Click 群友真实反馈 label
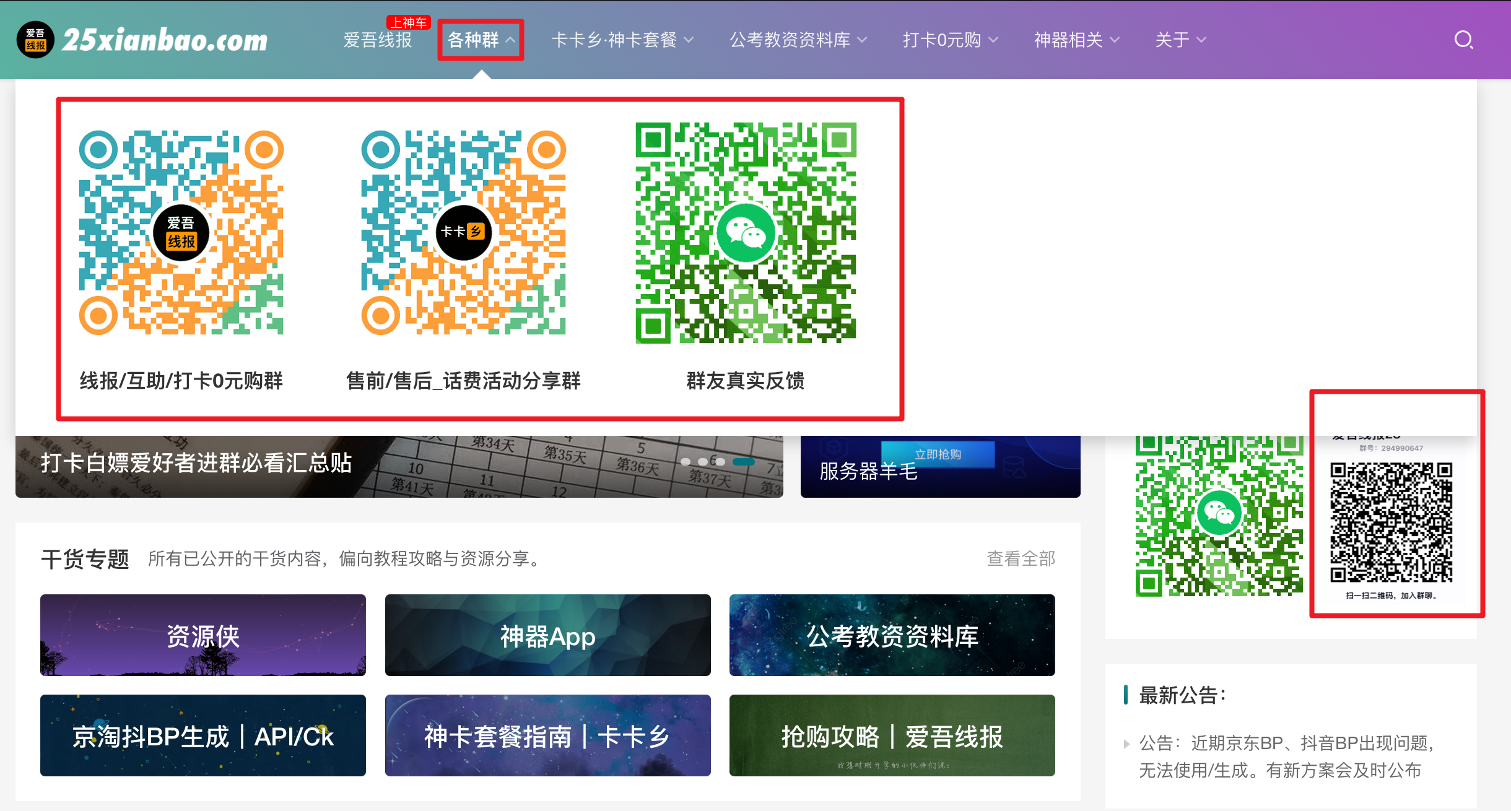The image size is (1511, 811). [x=746, y=380]
